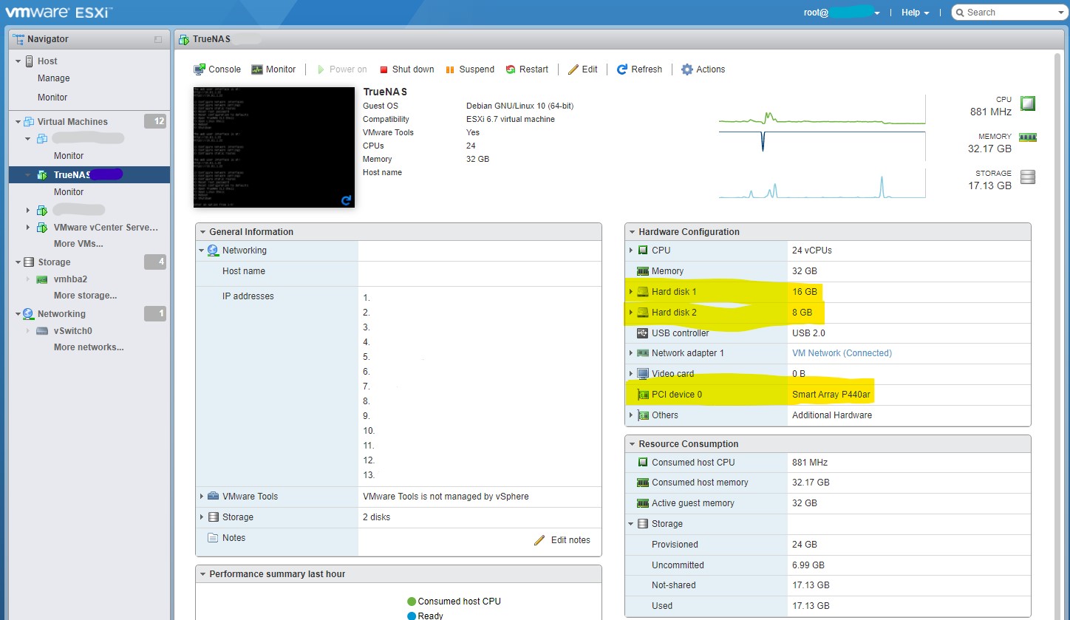Open VMware vCenter Server VM
The height and width of the screenshot is (620, 1070).
[106, 228]
